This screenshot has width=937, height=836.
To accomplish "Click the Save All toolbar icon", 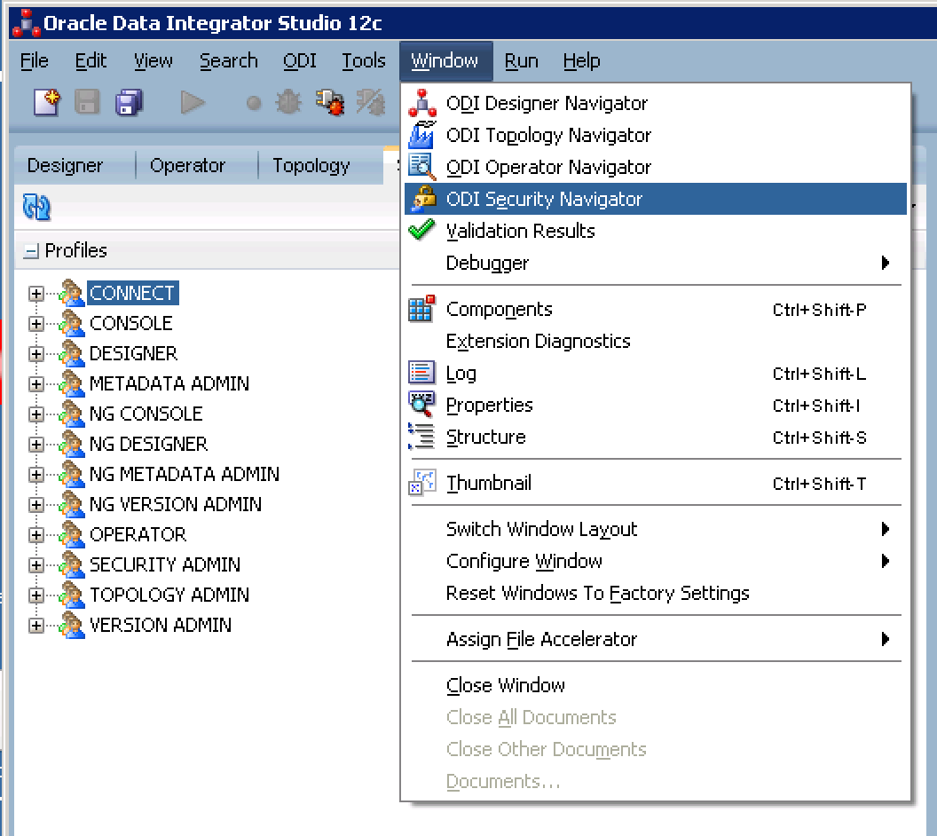I will (x=130, y=103).
